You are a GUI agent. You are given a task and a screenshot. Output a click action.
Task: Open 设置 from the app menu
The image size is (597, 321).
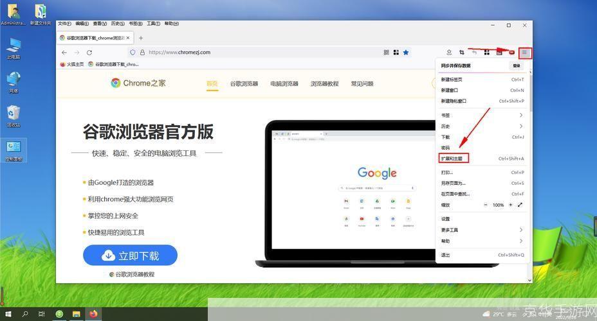pyautogui.click(x=482, y=219)
